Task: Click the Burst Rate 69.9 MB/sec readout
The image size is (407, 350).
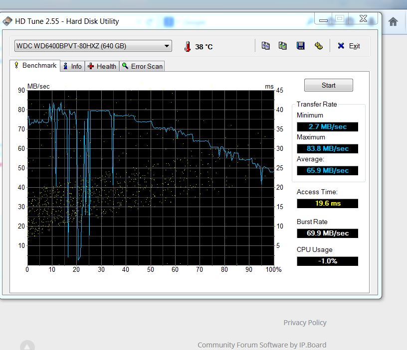Action: pos(327,233)
